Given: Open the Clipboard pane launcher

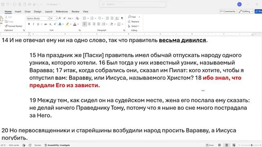Looking at the screenshot, I should [24, 30].
